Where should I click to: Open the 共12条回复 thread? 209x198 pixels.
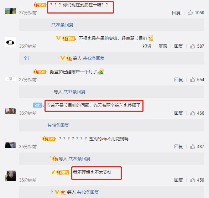[x=88, y=192]
